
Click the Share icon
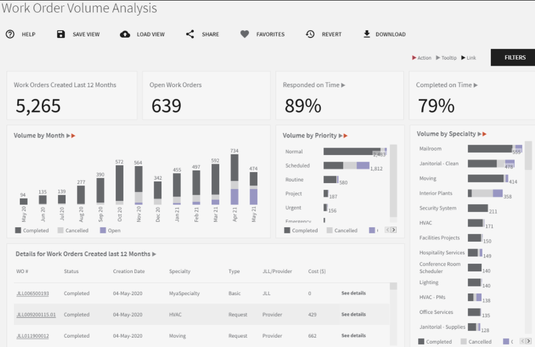190,34
